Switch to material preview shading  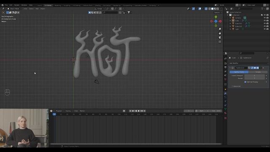[215, 8]
